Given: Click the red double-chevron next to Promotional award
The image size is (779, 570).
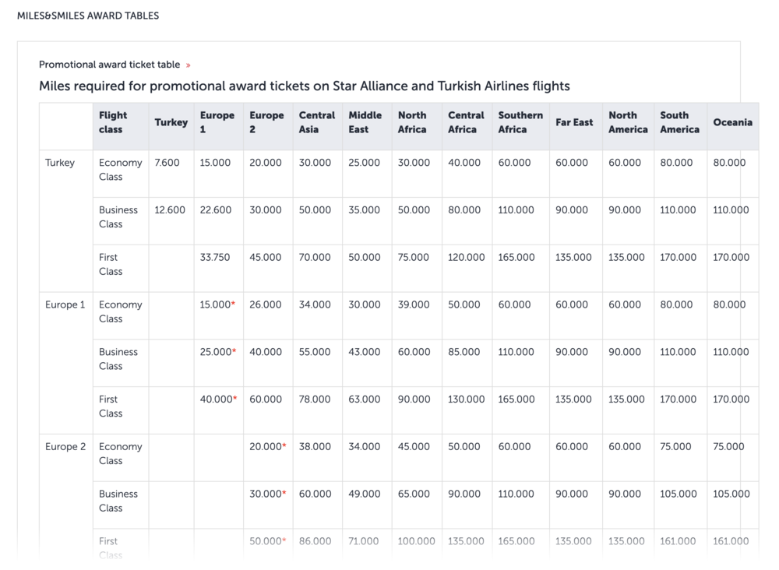Looking at the screenshot, I should coord(189,65).
